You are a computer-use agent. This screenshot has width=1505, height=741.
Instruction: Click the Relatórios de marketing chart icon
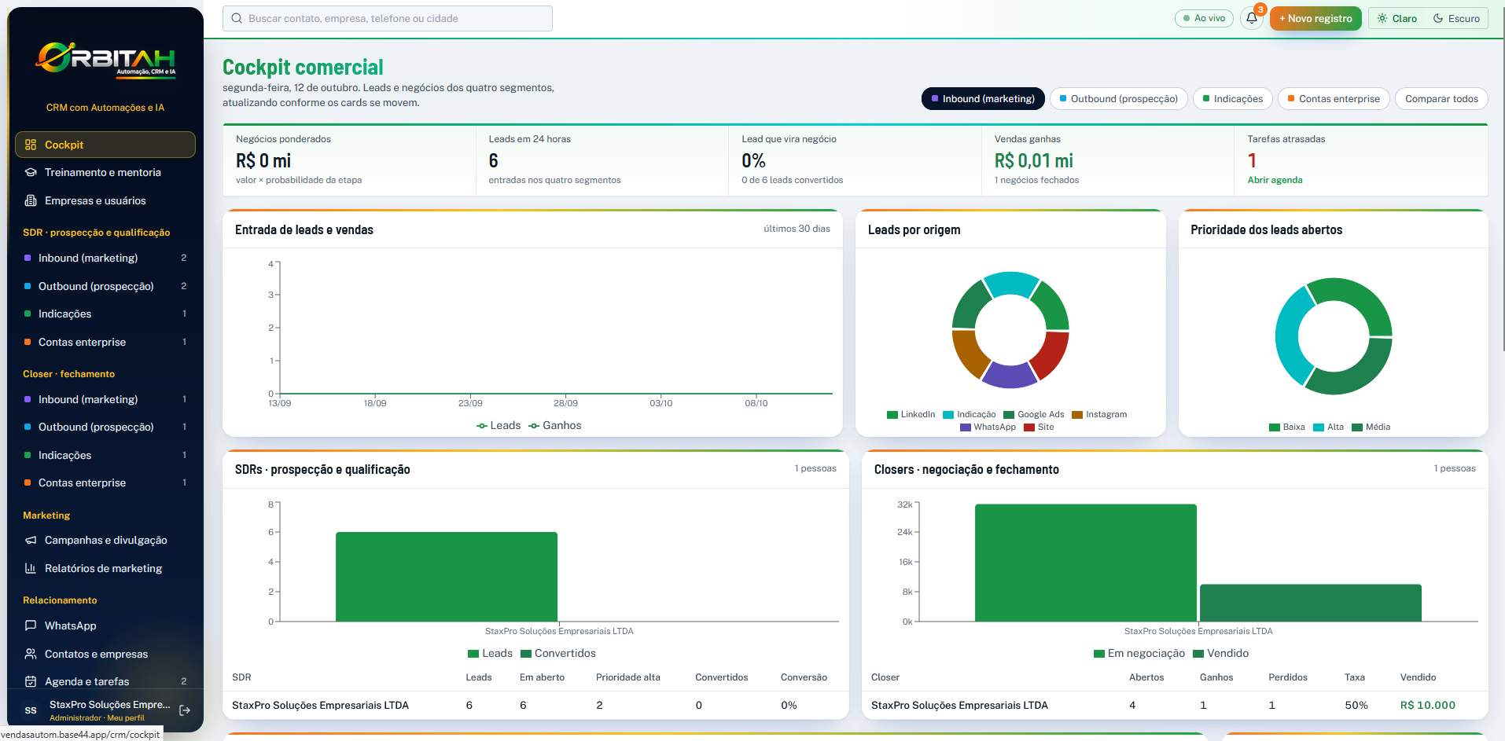[x=31, y=568]
